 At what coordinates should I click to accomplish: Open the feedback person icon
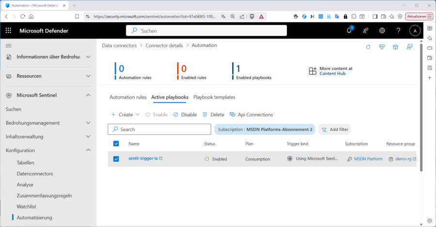tap(409, 47)
